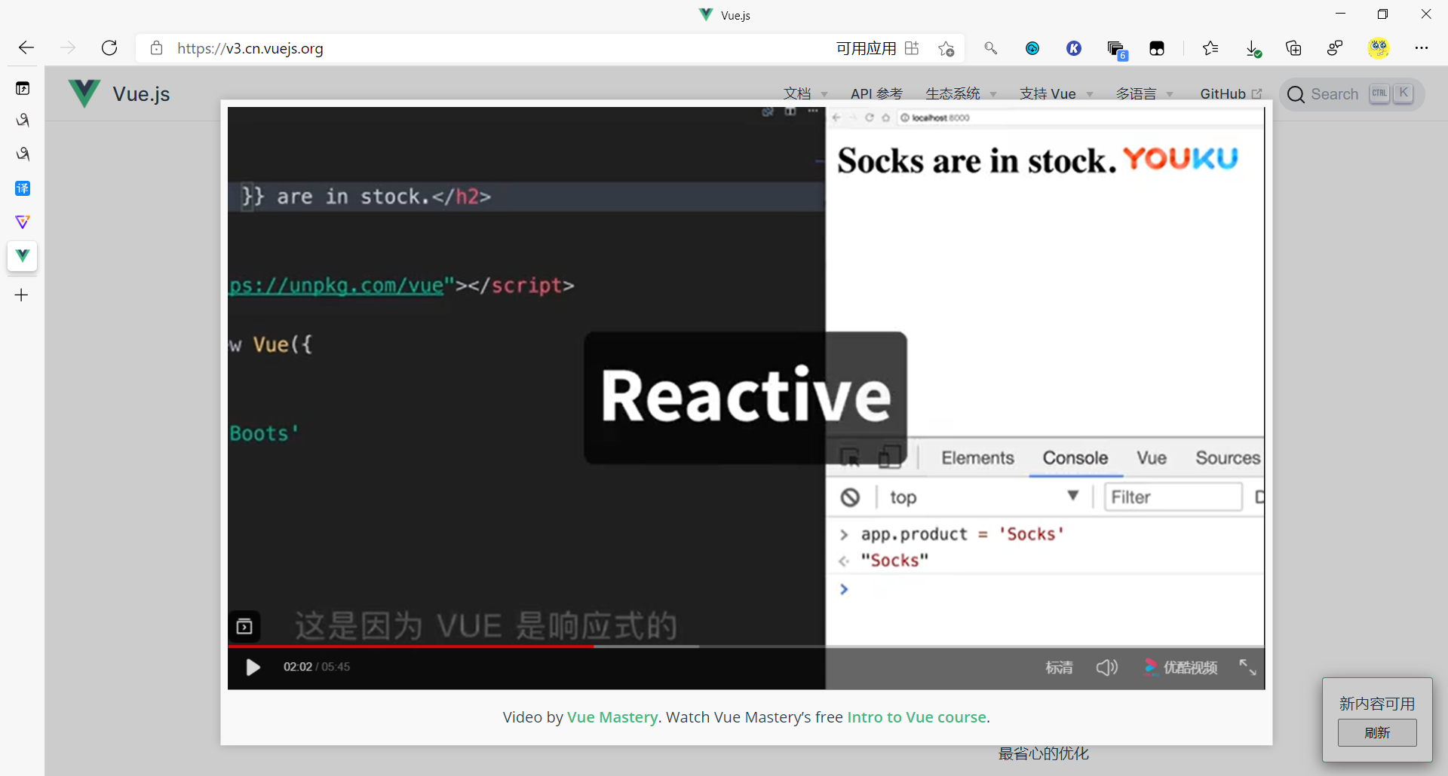
Task: Go forward to the next page
Action: 68,48
